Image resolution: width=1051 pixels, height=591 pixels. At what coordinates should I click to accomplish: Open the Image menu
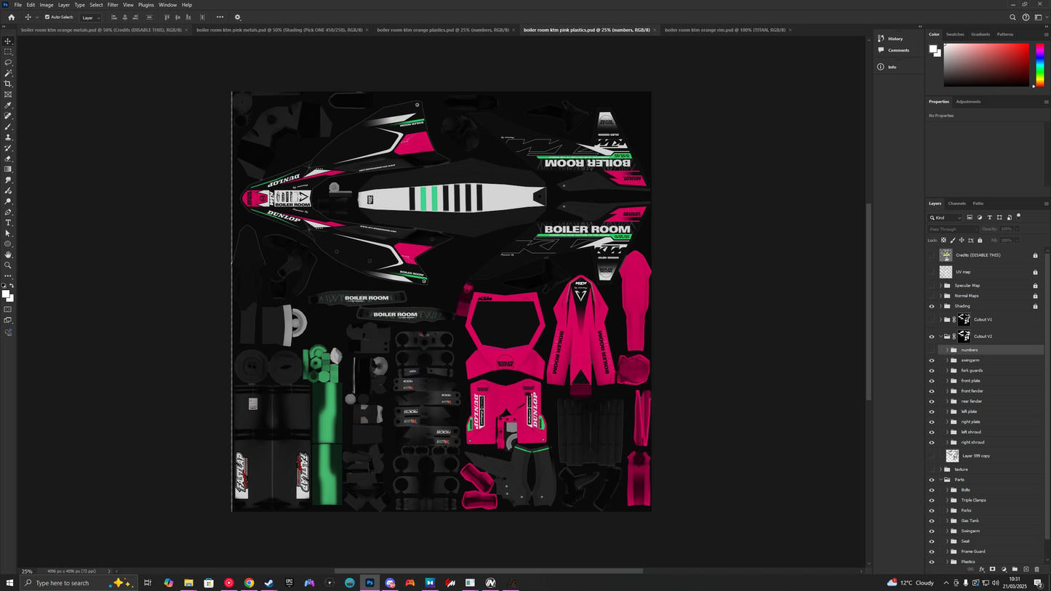click(x=47, y=5)
